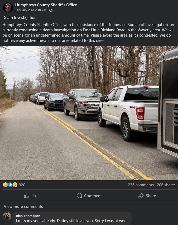Click the sheriff badge profile icon
178x225 pixels.
tap(8, 7)
